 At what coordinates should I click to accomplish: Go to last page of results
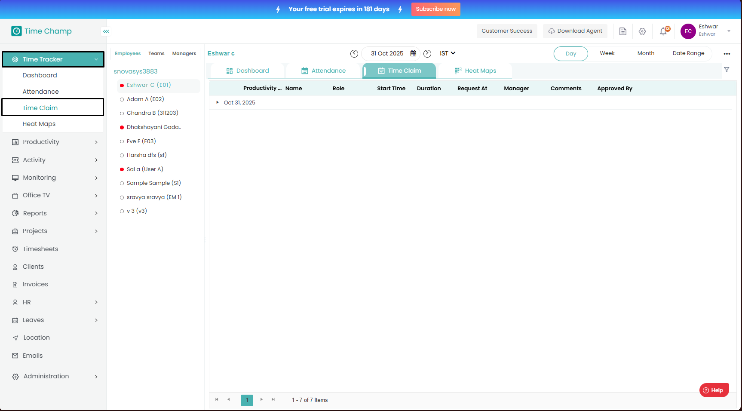tap(273, 400)
